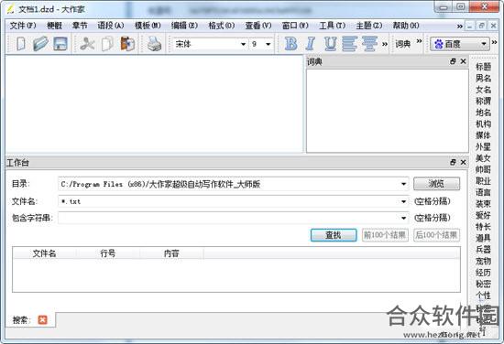Toggle Italic formatting
The image size is (504, 344).
(310, 43)
